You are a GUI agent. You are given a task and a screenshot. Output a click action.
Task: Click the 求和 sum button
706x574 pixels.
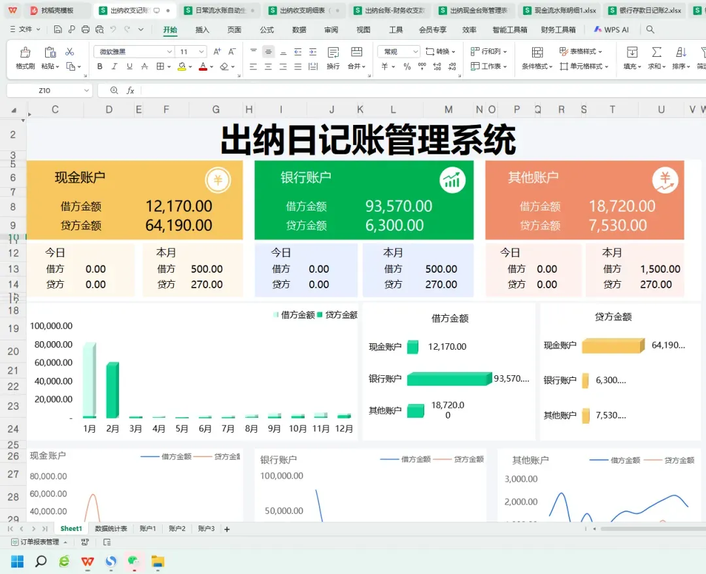656,58
